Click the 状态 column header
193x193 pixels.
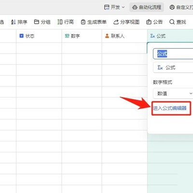coord(39,36)
